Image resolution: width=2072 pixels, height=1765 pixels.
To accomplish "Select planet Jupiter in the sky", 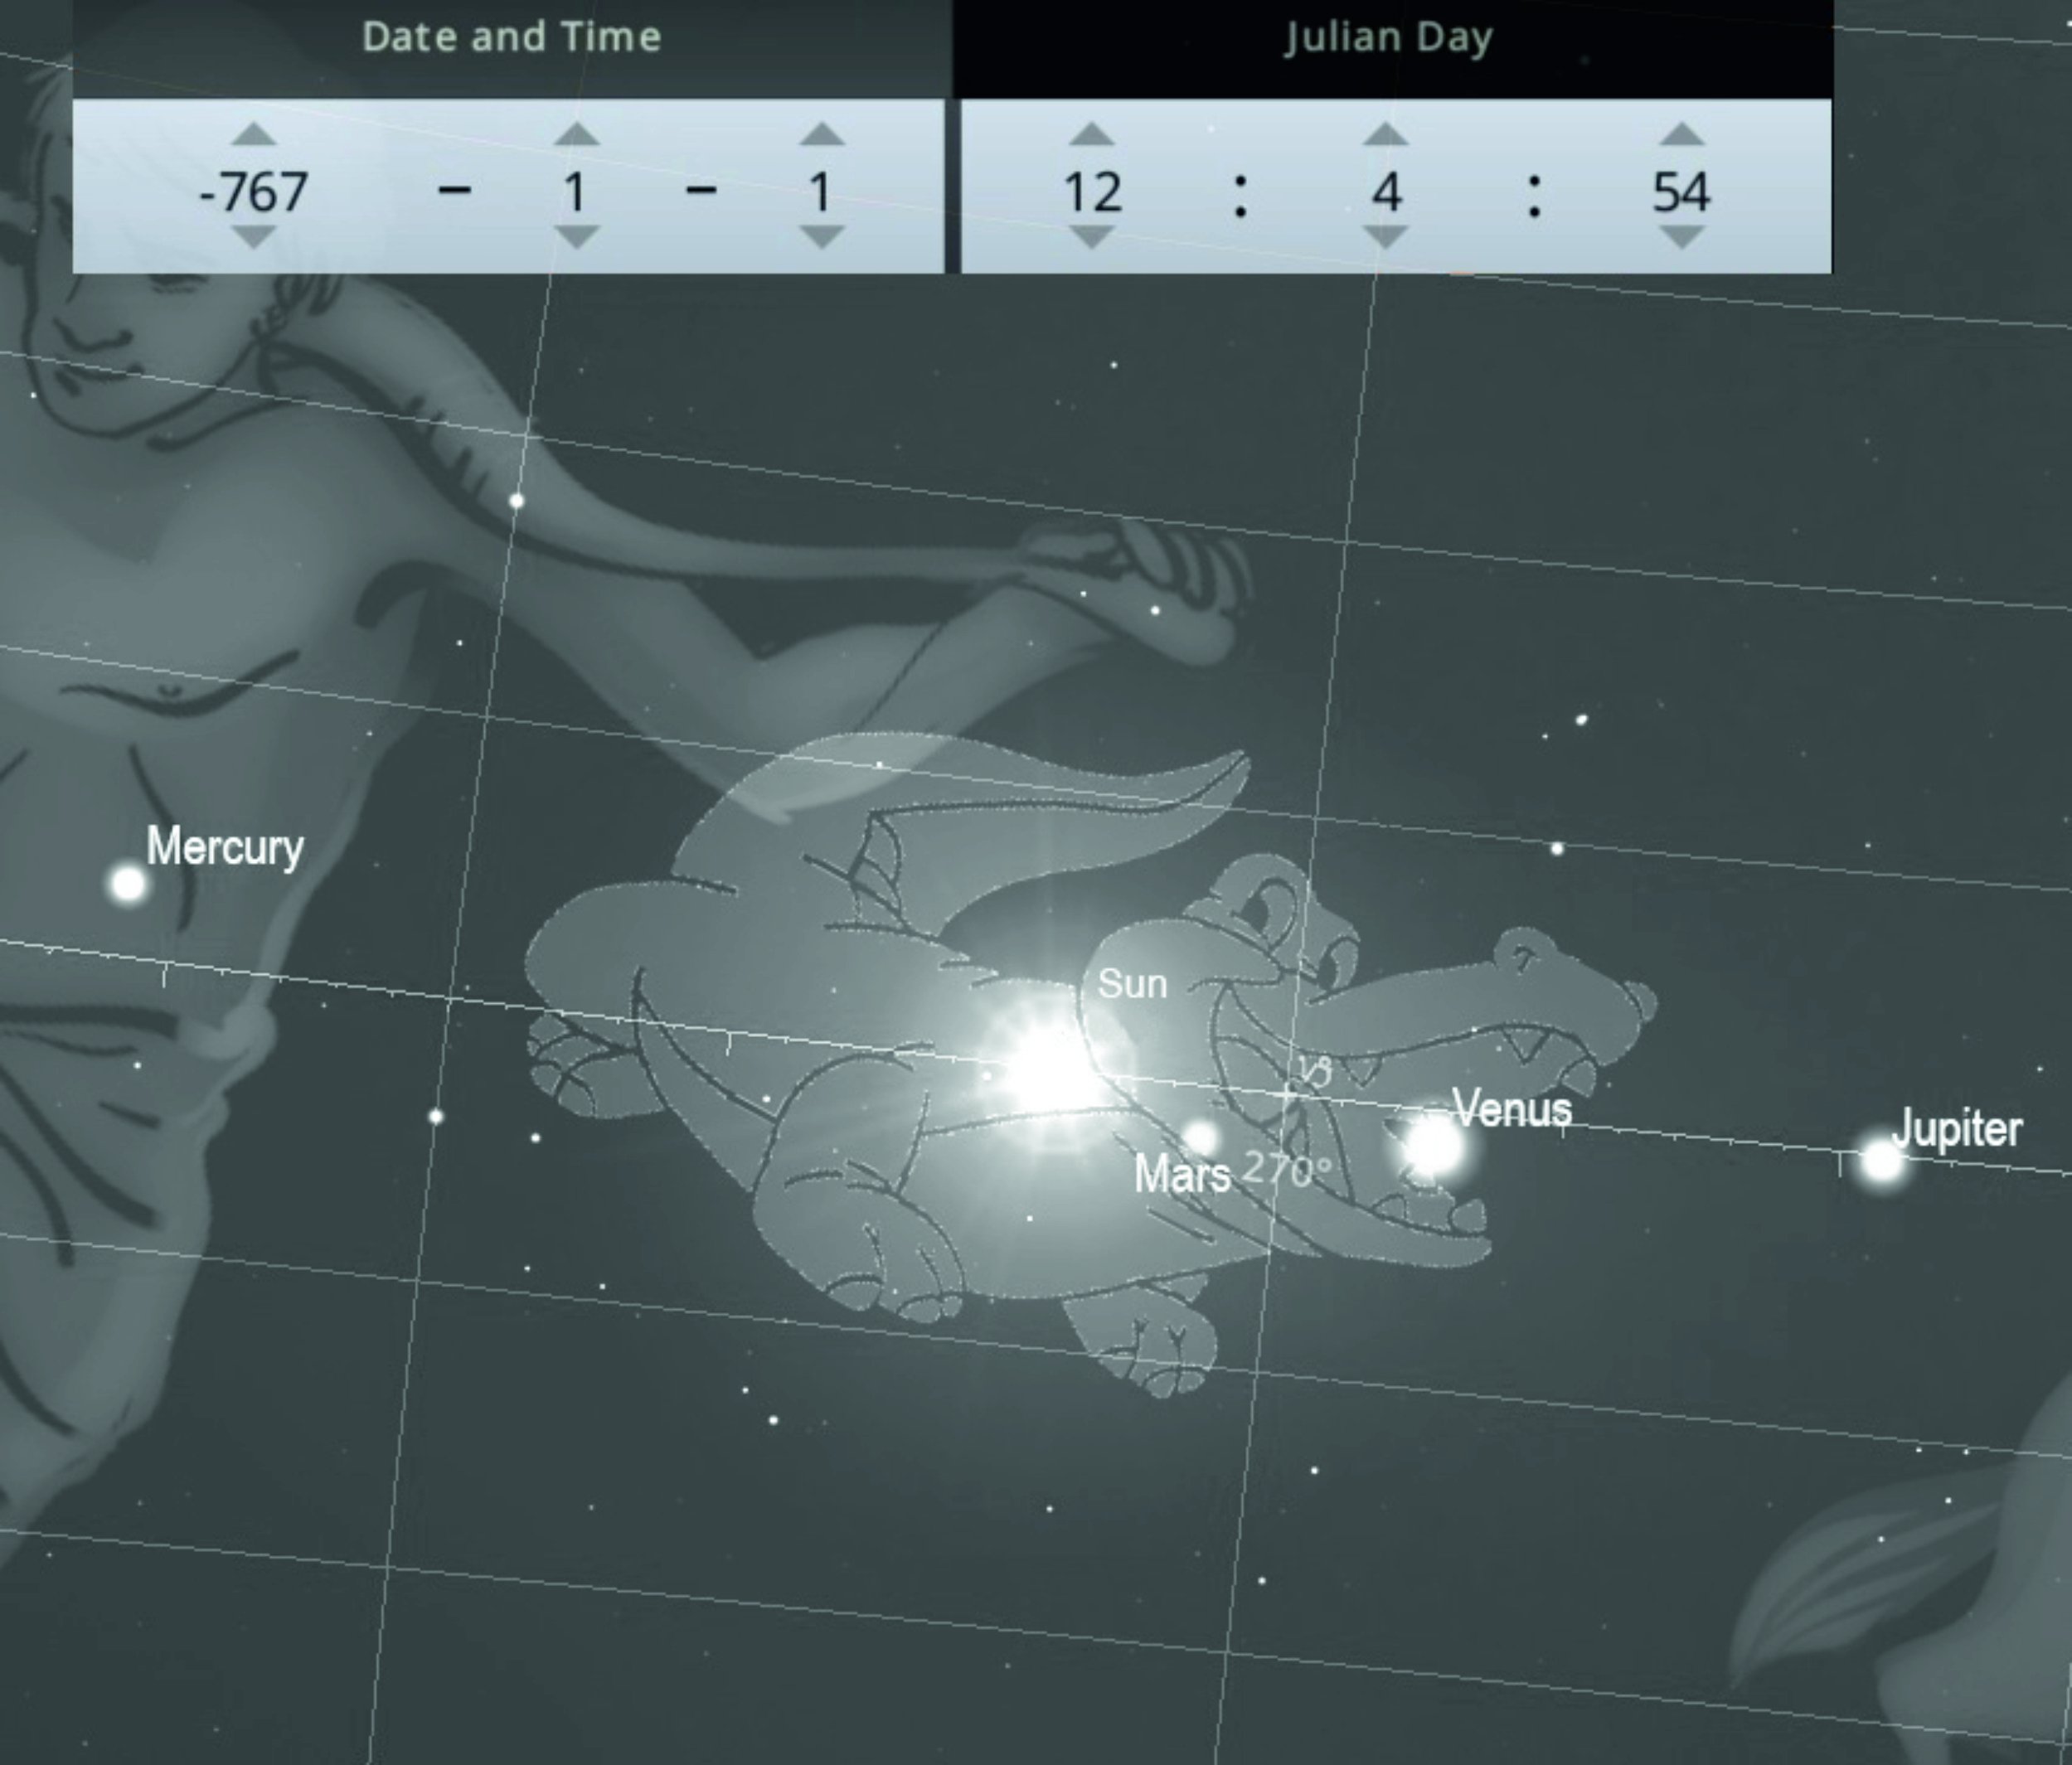I will [1881, 1161].
